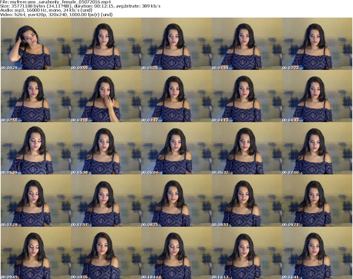Select the thumbnail timestamped 00:08:53

pyautogui.click(x=247, y=201)
